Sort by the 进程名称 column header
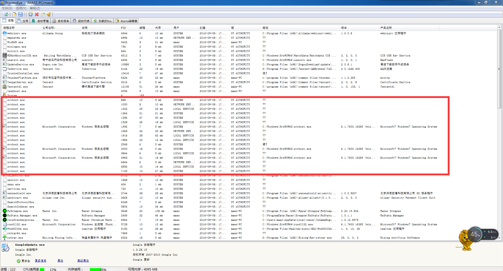The height and width of the screenshot is (271, 503). click(21, 28)
